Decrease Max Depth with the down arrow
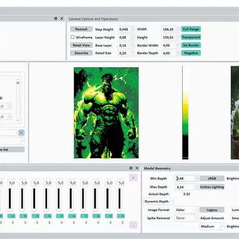239x239 pixels. pos(197,188)
